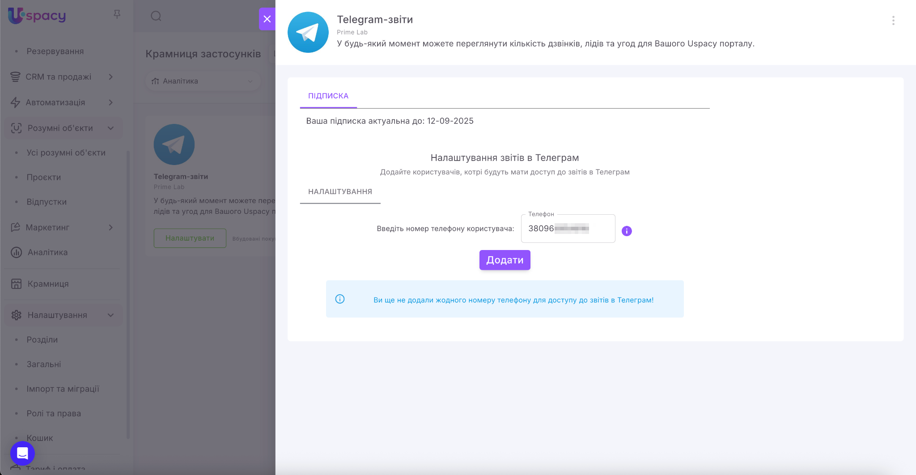This screenshot has width=916, height=475.
Task: Click the purple info icon beside phone field
Action: [627, 231]
